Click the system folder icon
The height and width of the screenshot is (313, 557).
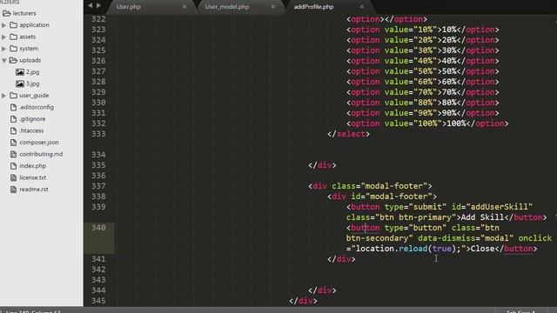tap(14, 49)
